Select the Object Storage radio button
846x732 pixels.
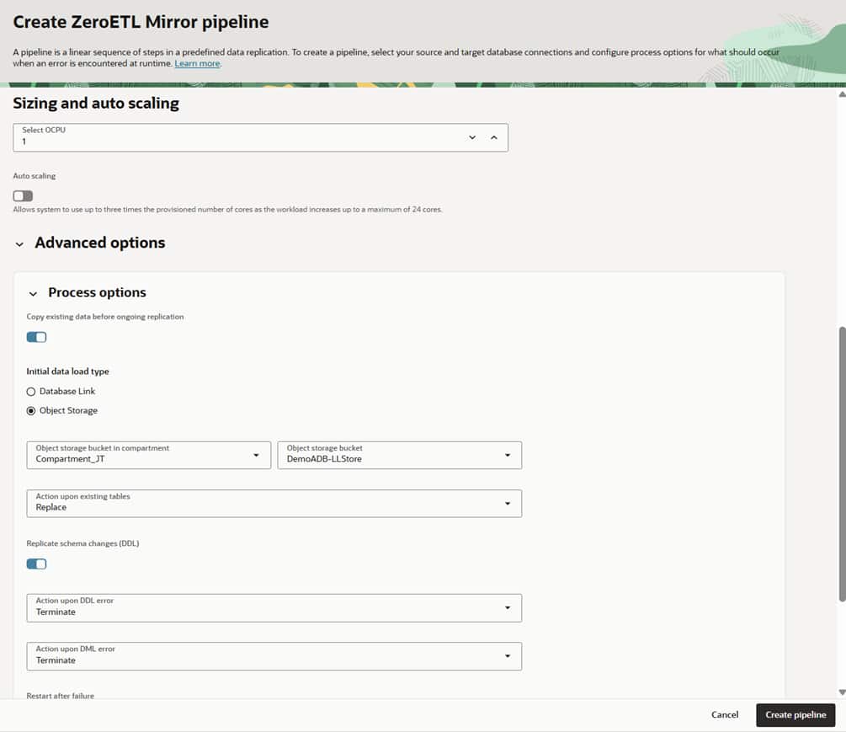(x=31, y=411)
